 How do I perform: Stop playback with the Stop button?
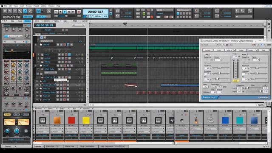(x=60, y=12)
